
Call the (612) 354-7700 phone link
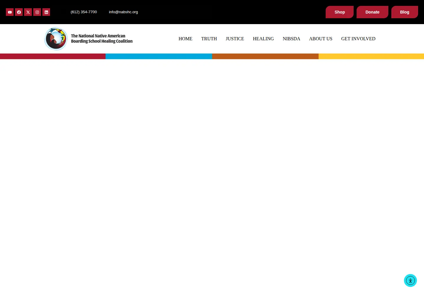[x=84, y=12]
